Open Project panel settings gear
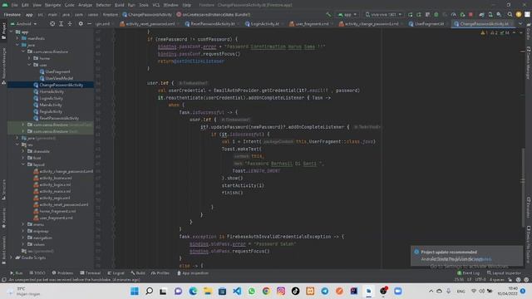Viewport: 532px width, 299px height. (81, 24)
